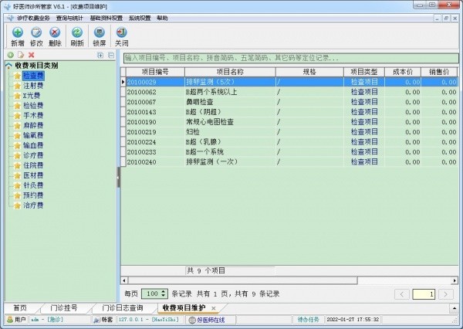
Task: Select 治疗费 category in tree
Action: coord(33,205)
